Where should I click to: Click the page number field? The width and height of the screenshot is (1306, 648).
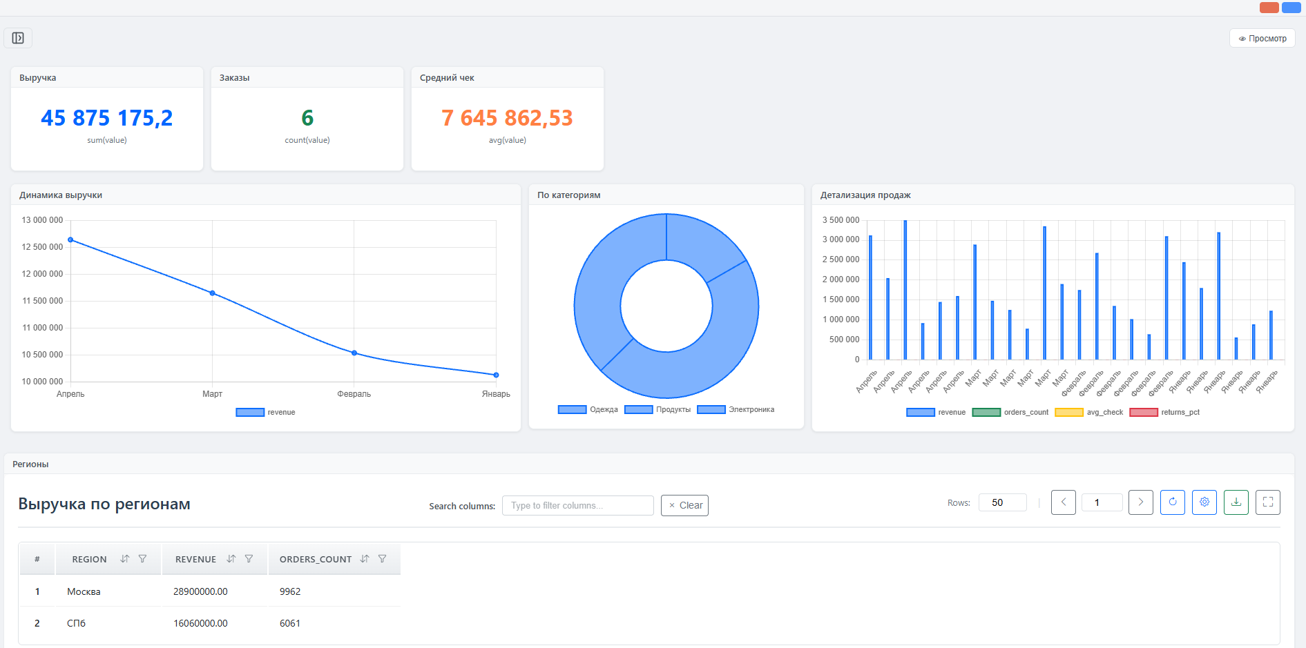(x=1102, y=502)
